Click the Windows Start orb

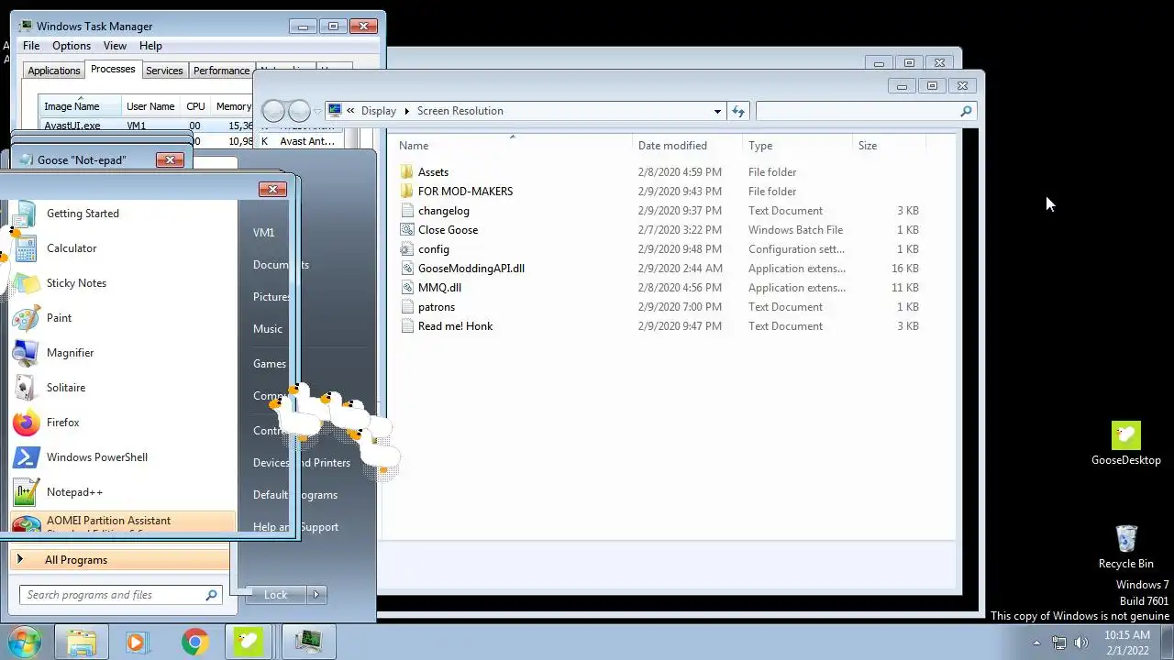24,642
